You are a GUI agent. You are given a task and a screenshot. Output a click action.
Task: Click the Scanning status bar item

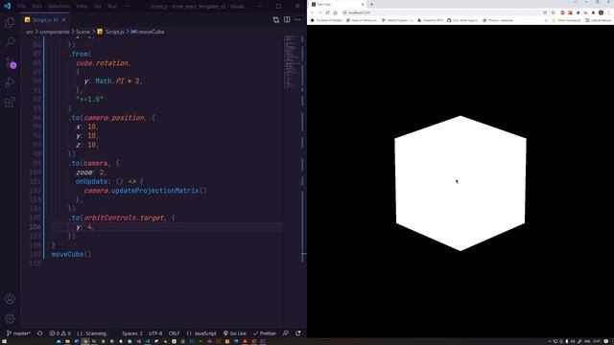[92, 333]
